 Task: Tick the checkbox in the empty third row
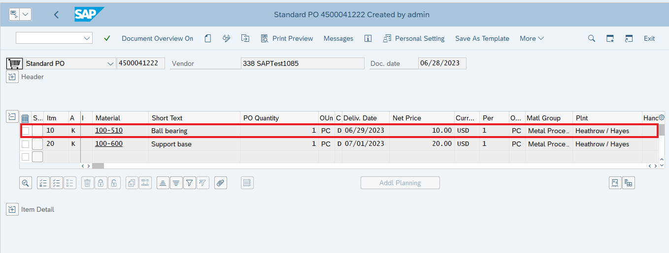pos(25,157)
